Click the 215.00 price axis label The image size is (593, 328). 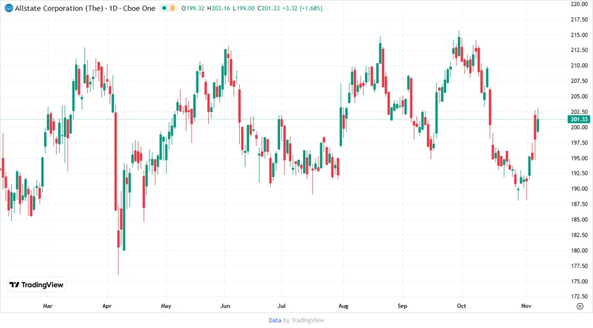pyautogui.click(x=579, y=35)
